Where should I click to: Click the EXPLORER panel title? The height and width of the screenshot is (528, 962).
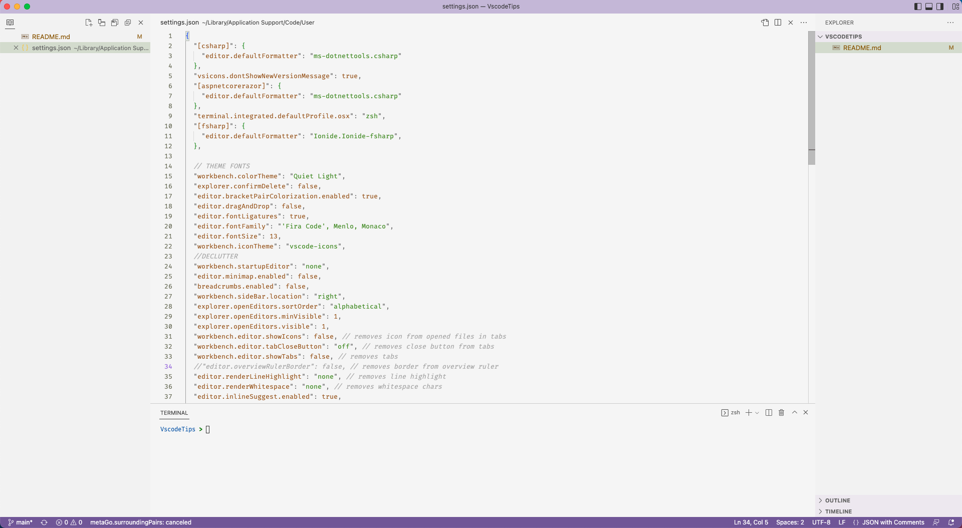[x=839, y=23]
